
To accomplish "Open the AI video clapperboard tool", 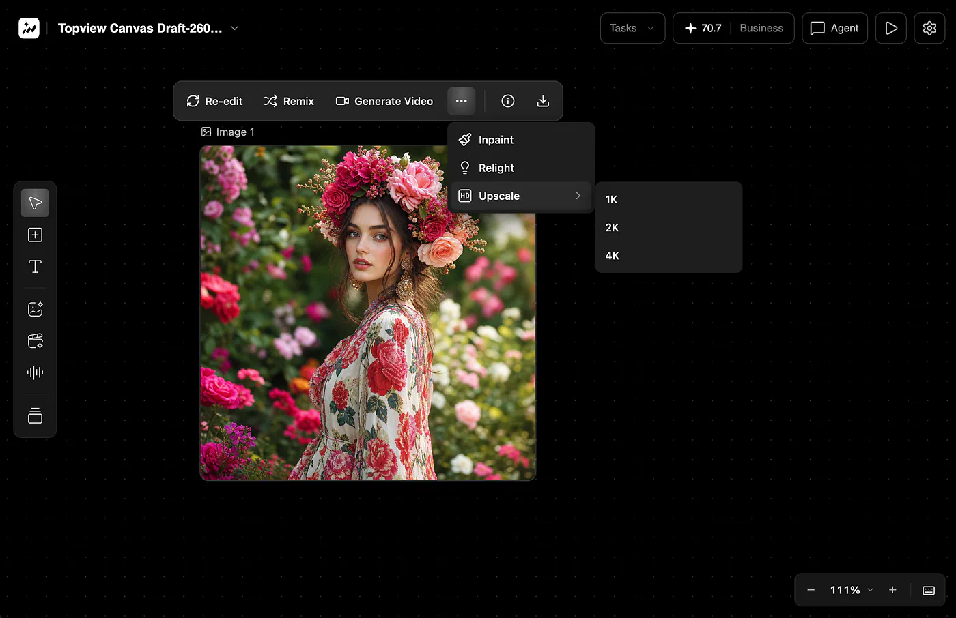I will pyautogui.click(x=35, y=340).
